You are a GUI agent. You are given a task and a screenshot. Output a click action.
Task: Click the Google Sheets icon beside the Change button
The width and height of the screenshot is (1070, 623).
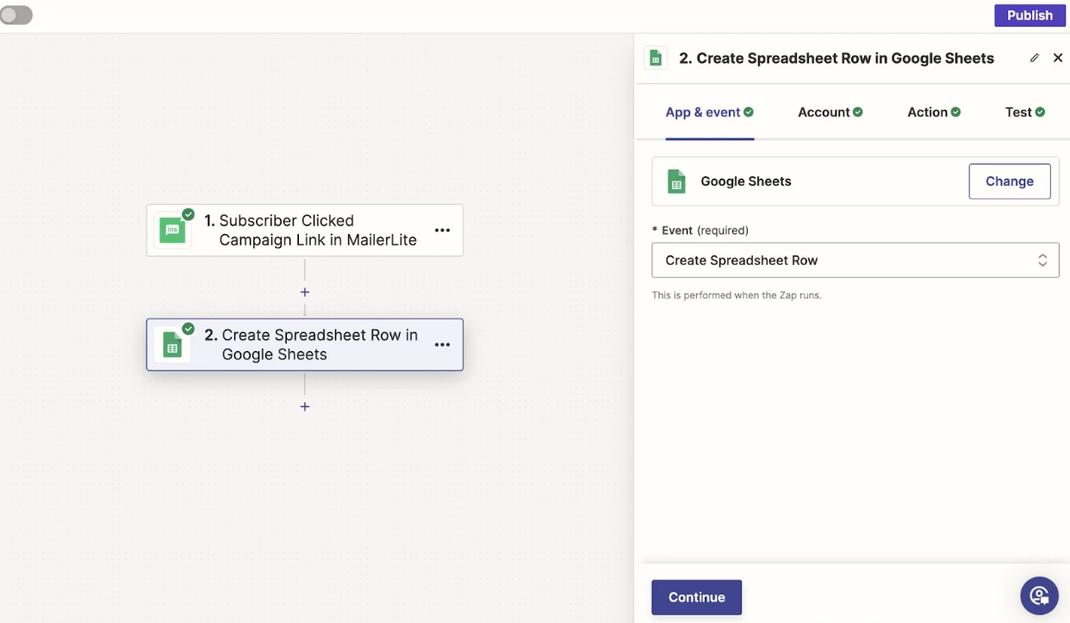tap(677, 182)
